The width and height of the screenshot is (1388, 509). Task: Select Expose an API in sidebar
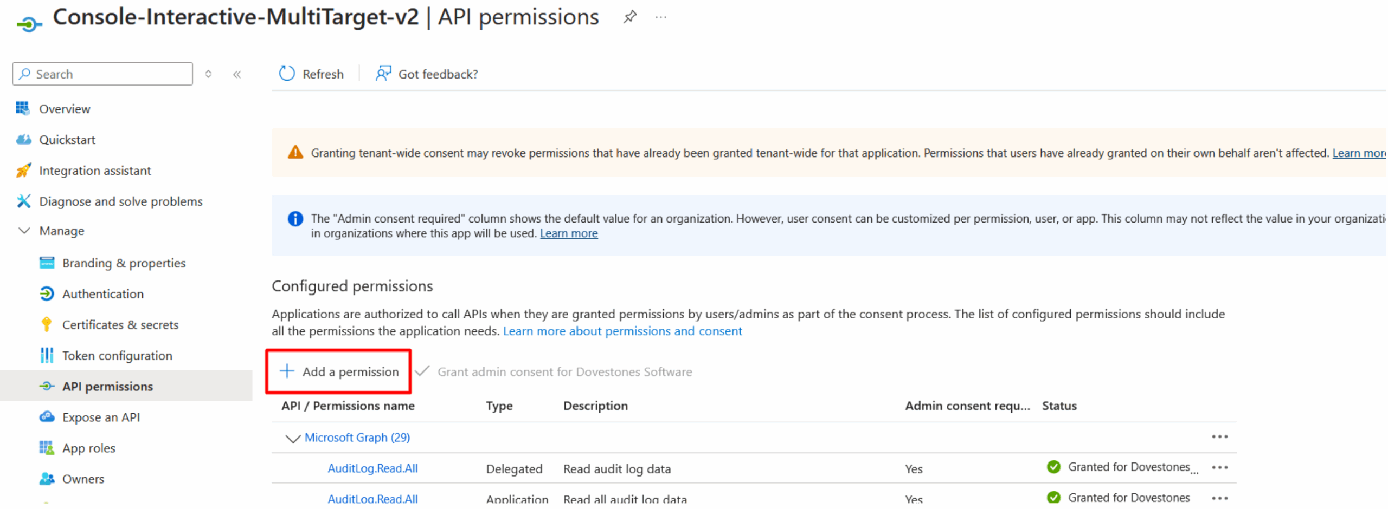pos(101,417)
